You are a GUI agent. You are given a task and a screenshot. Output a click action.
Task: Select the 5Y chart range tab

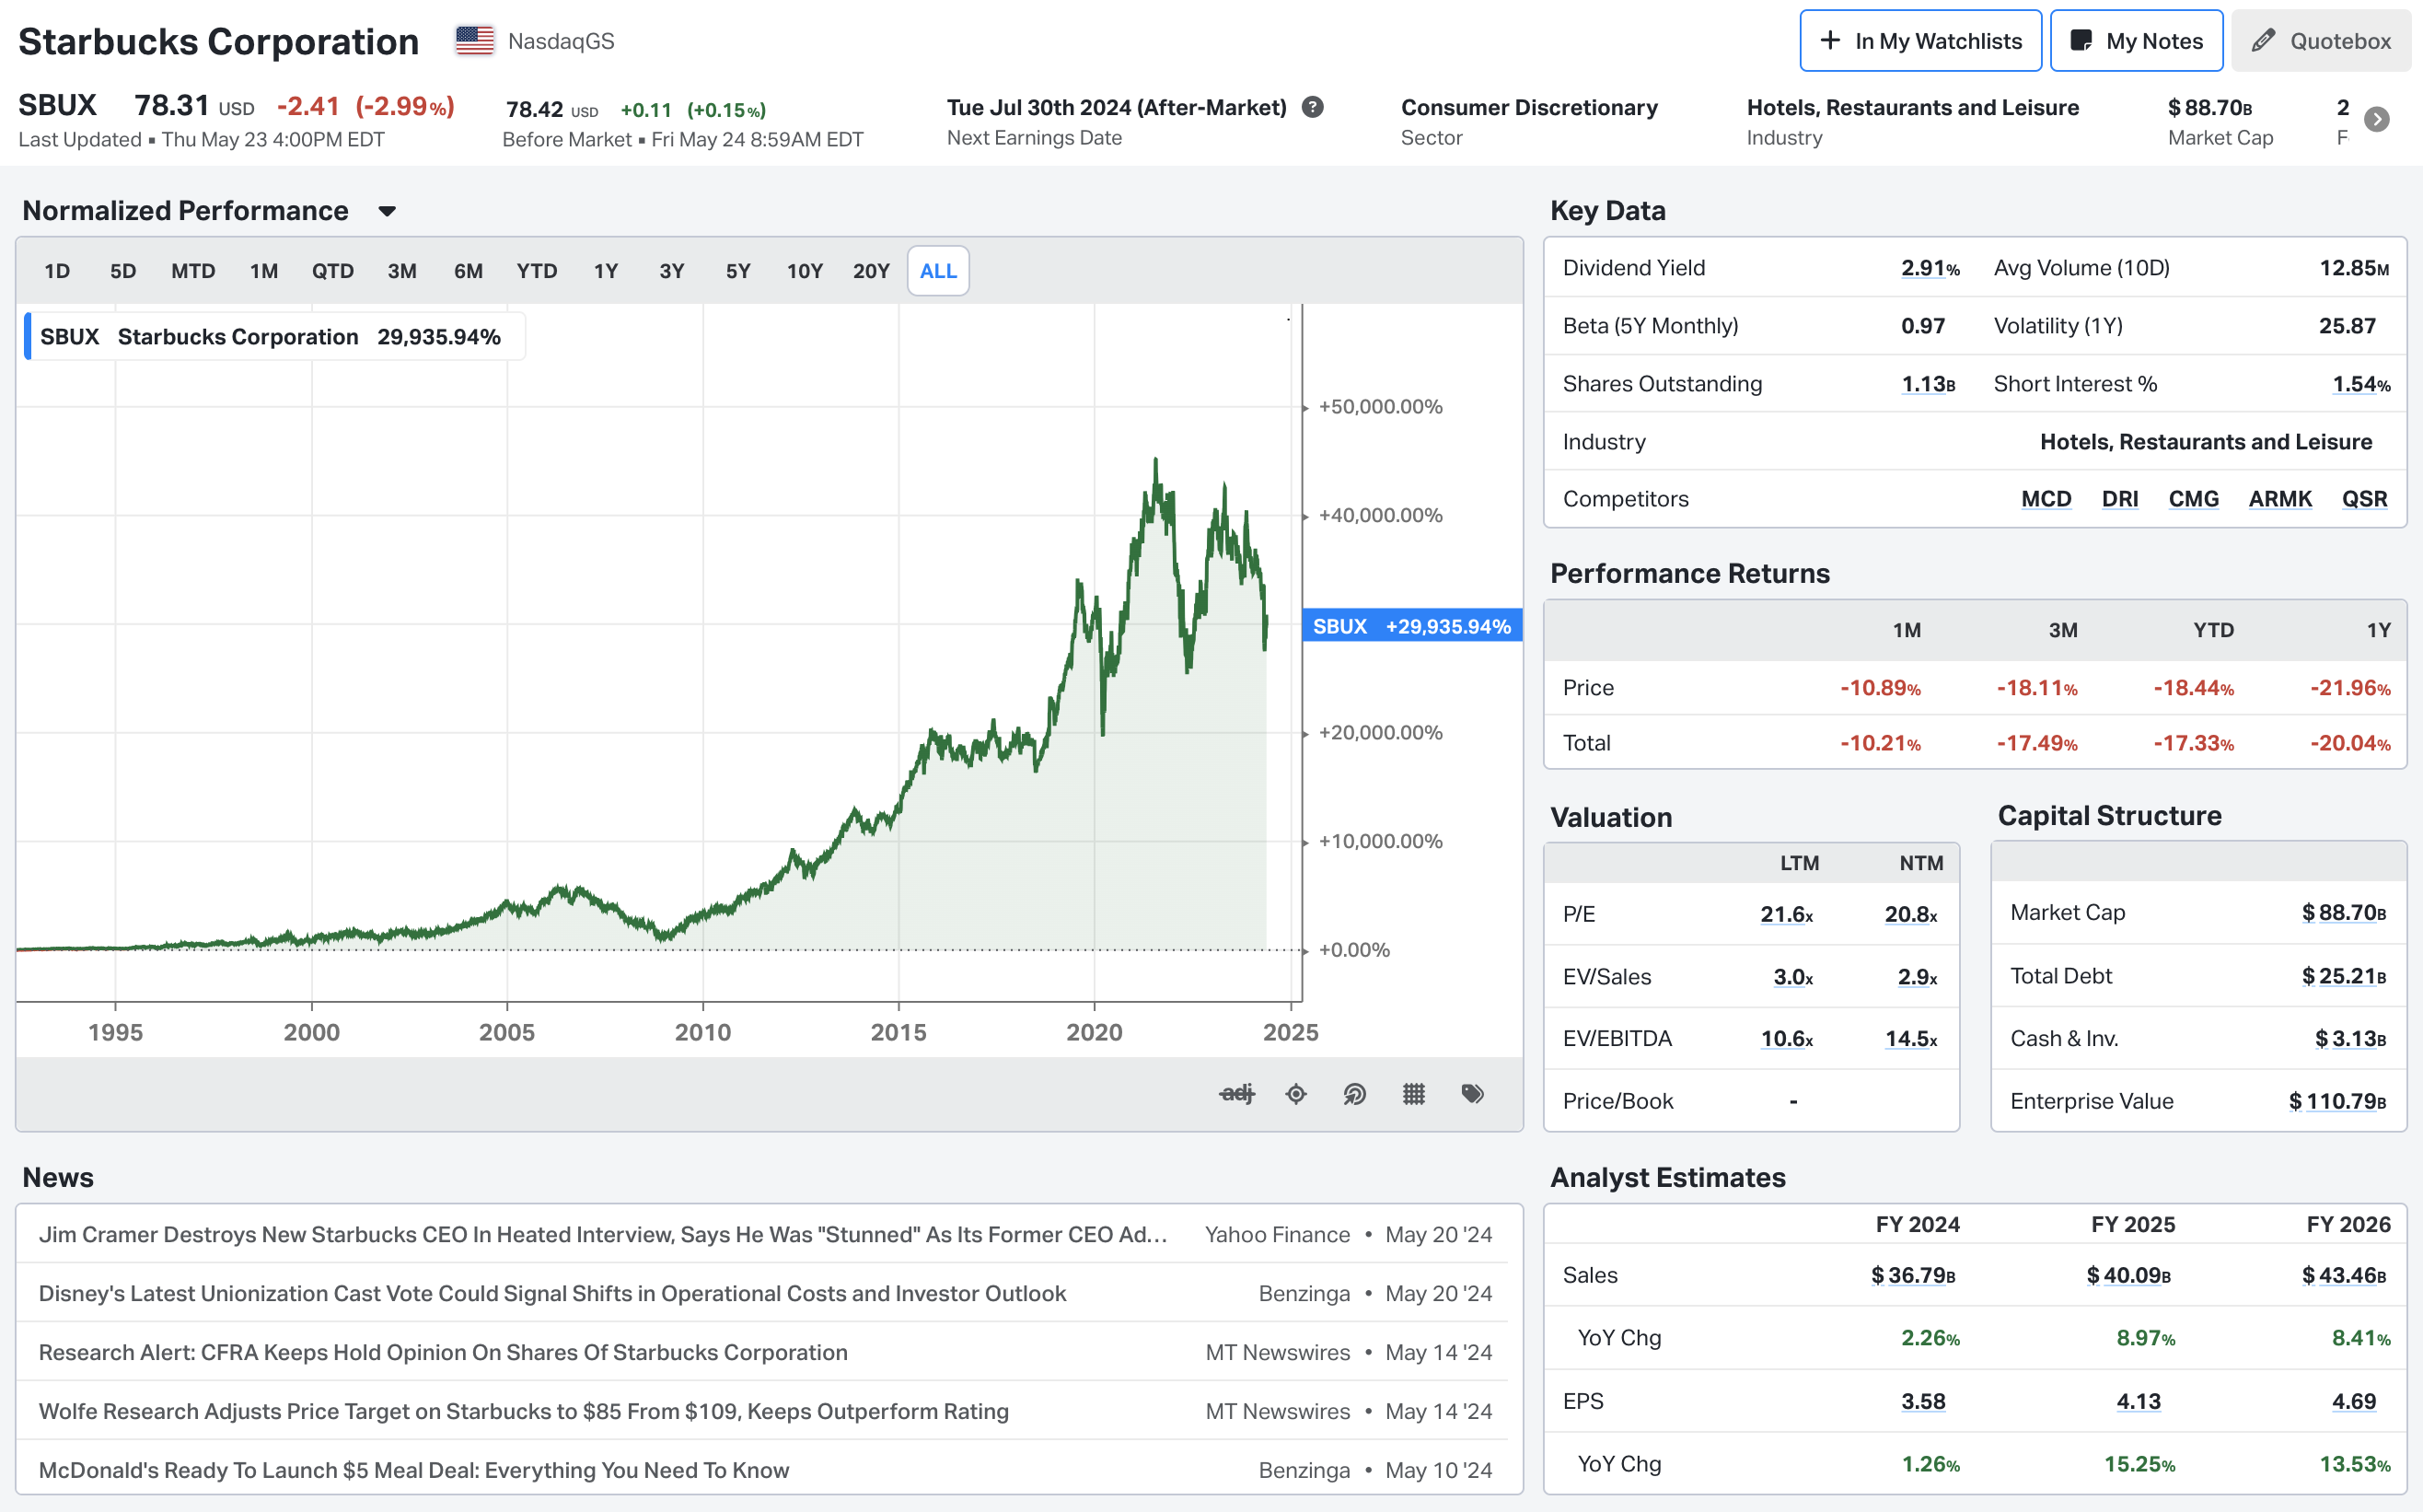[x=737, y=271]
